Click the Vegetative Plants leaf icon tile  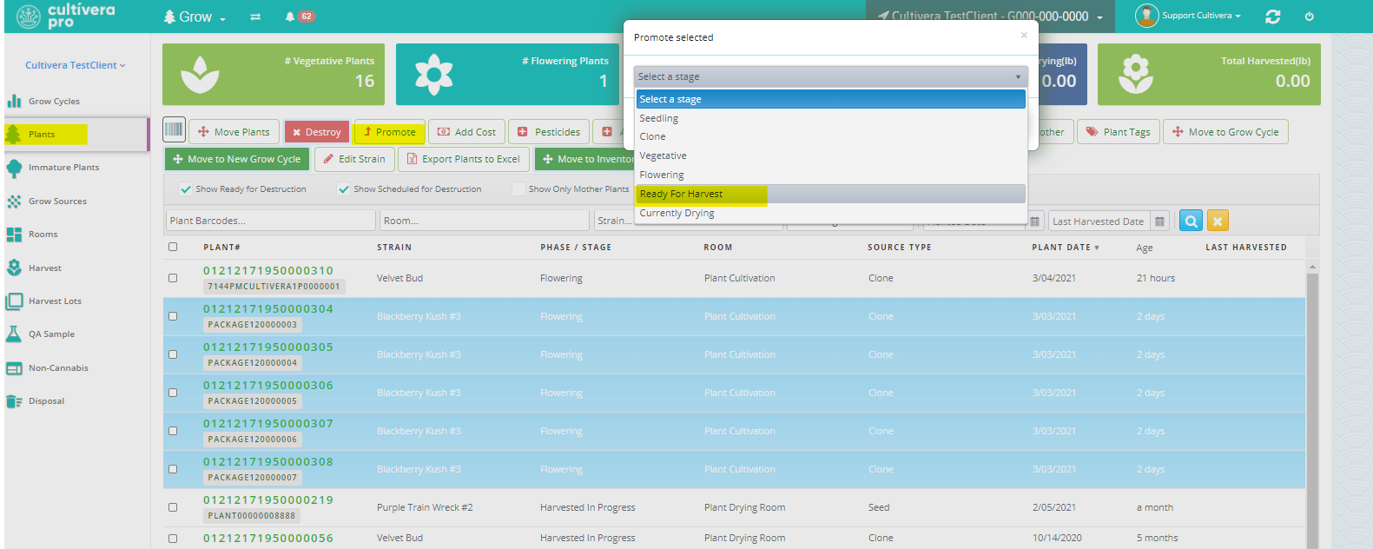point(200,75)
